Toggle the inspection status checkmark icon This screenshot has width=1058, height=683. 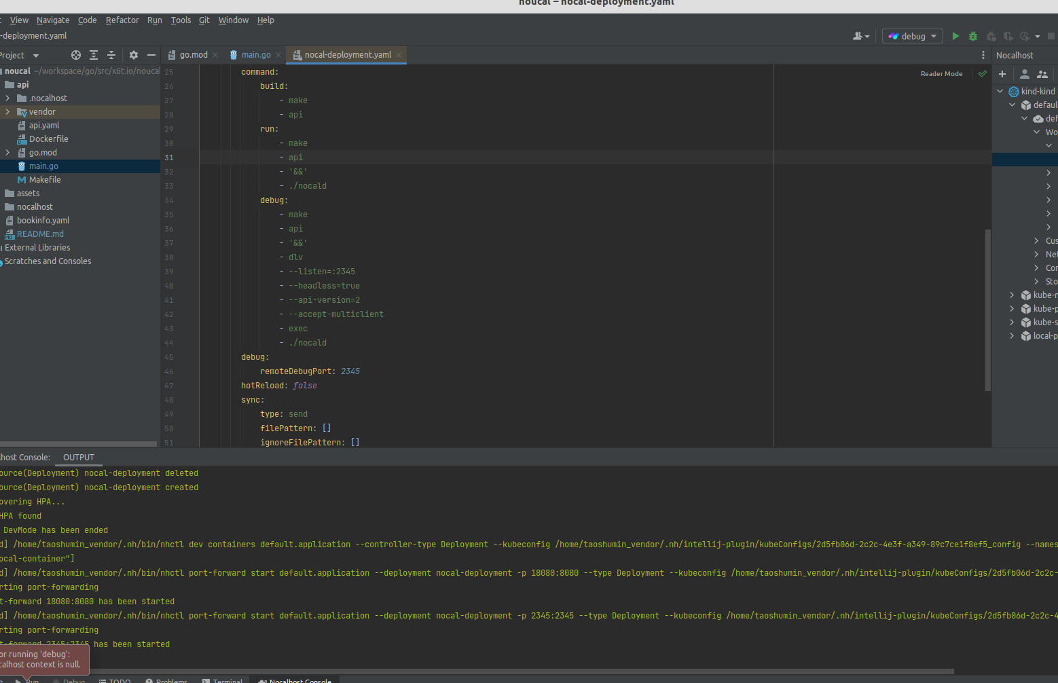point(982,73)
